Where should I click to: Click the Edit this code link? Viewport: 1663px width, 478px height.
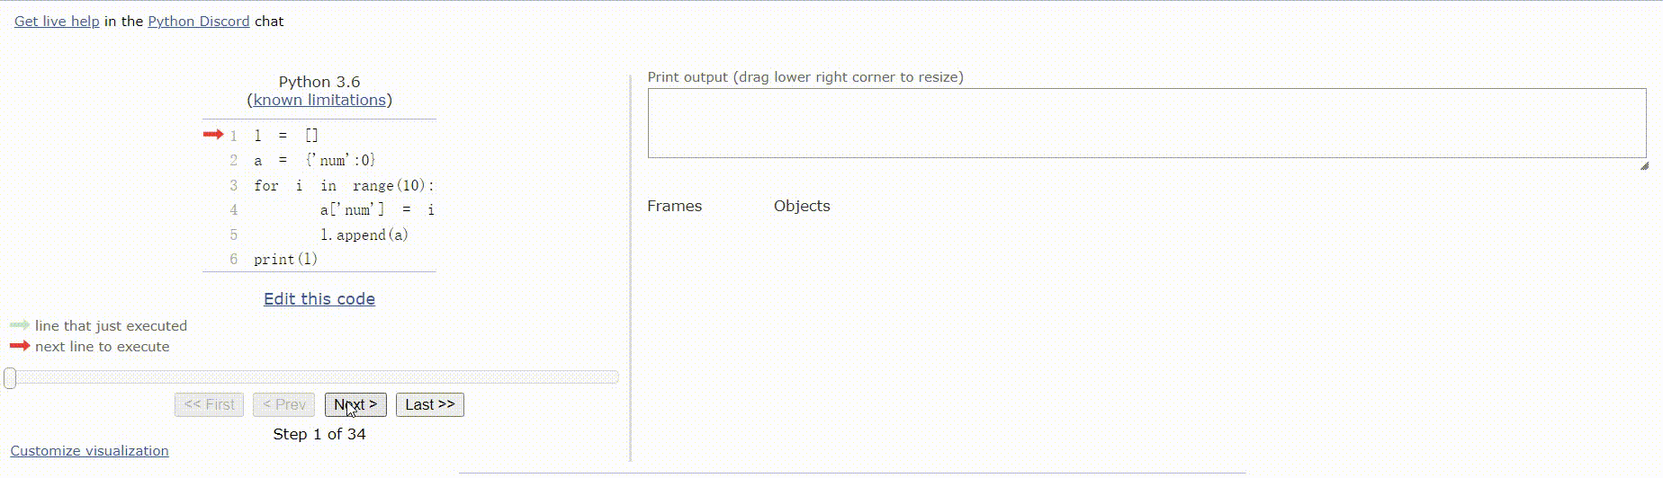tap(319, 299)
